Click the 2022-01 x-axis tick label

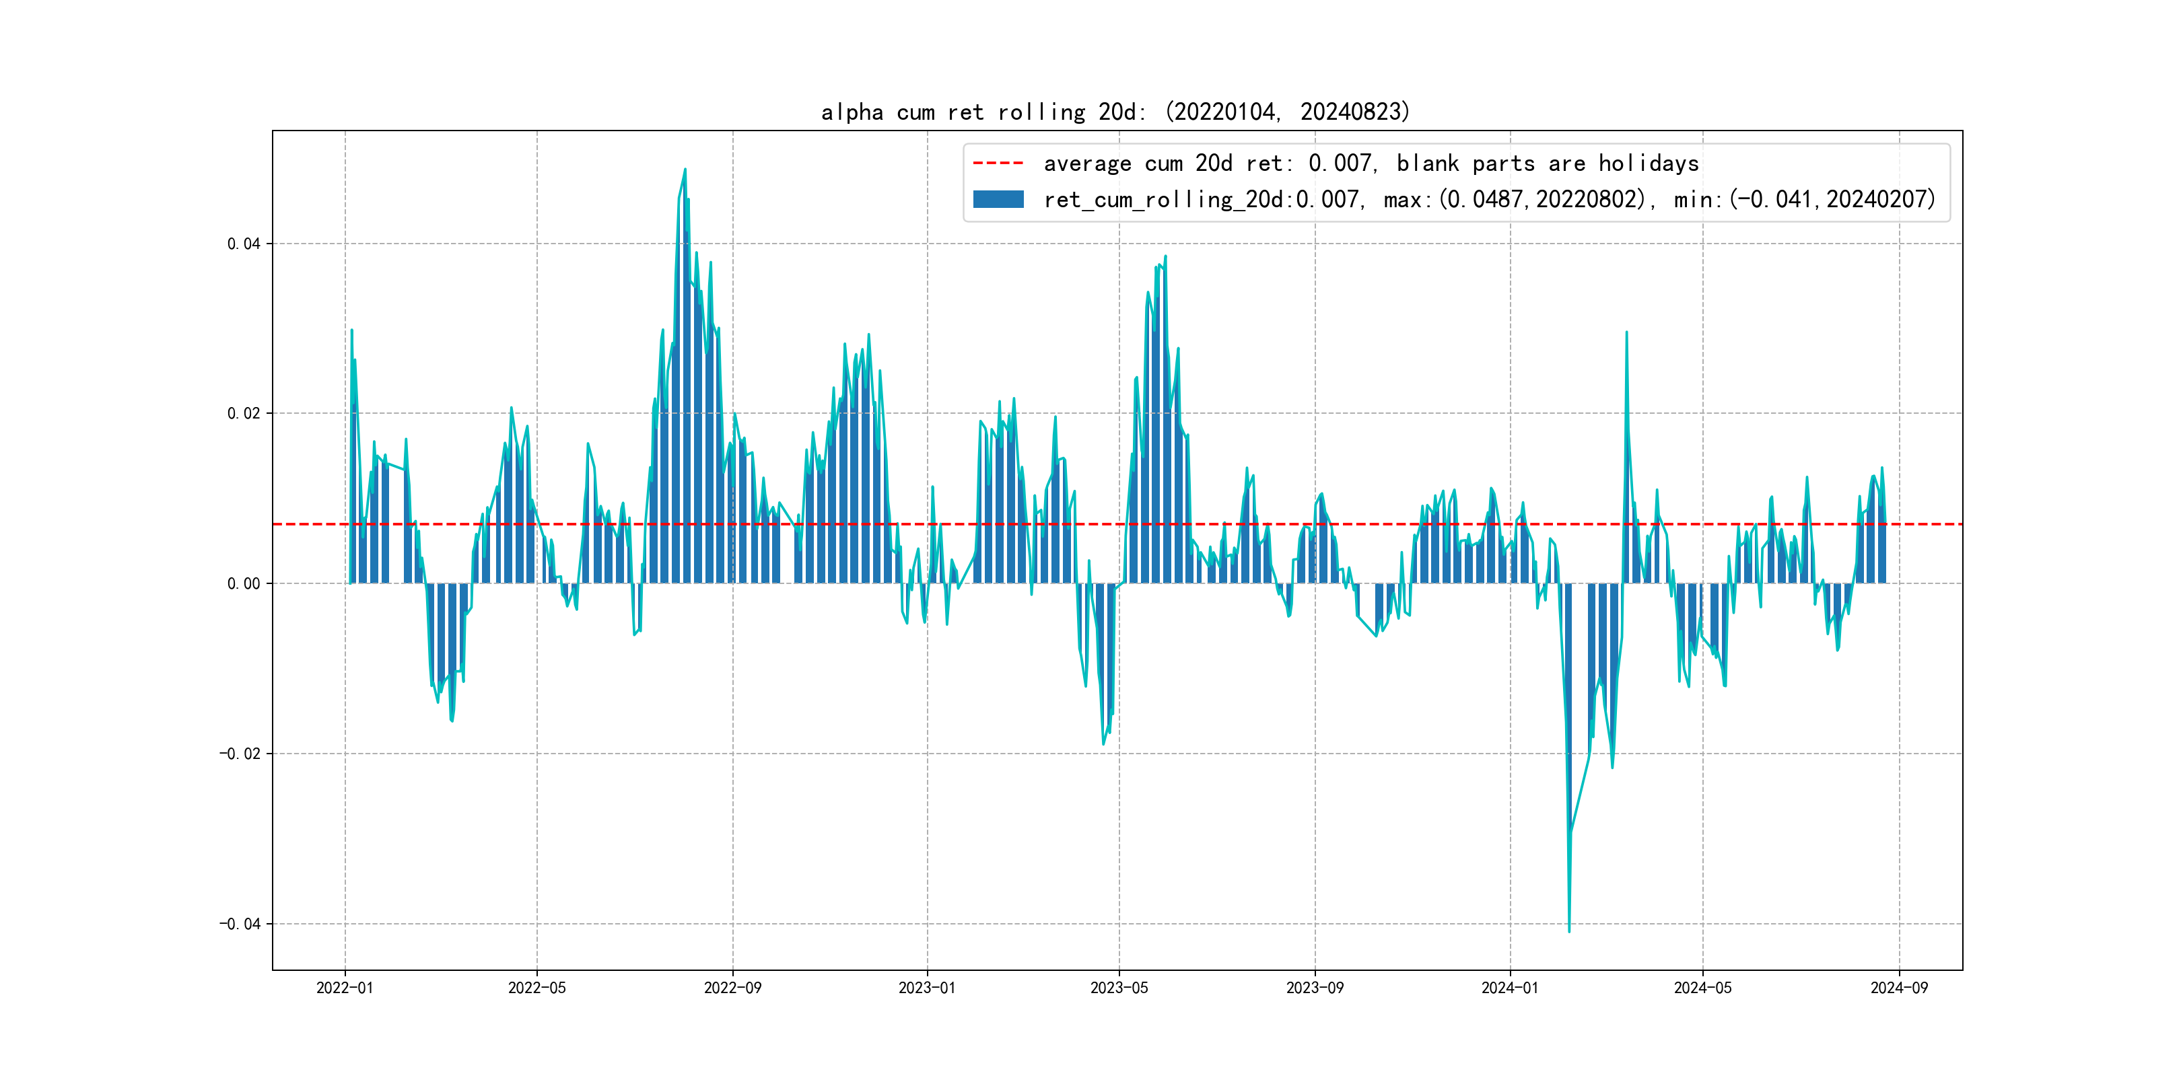pyautogui.click(x=345, y=988)
